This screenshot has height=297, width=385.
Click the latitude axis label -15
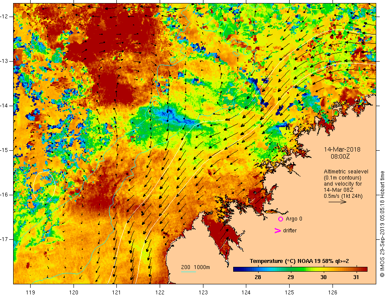pos(4,150)
